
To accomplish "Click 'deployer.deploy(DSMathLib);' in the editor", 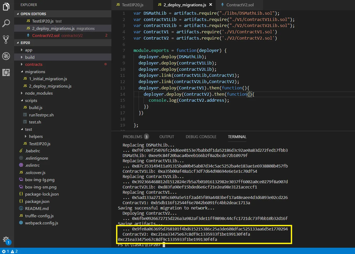I will (172, 57).
